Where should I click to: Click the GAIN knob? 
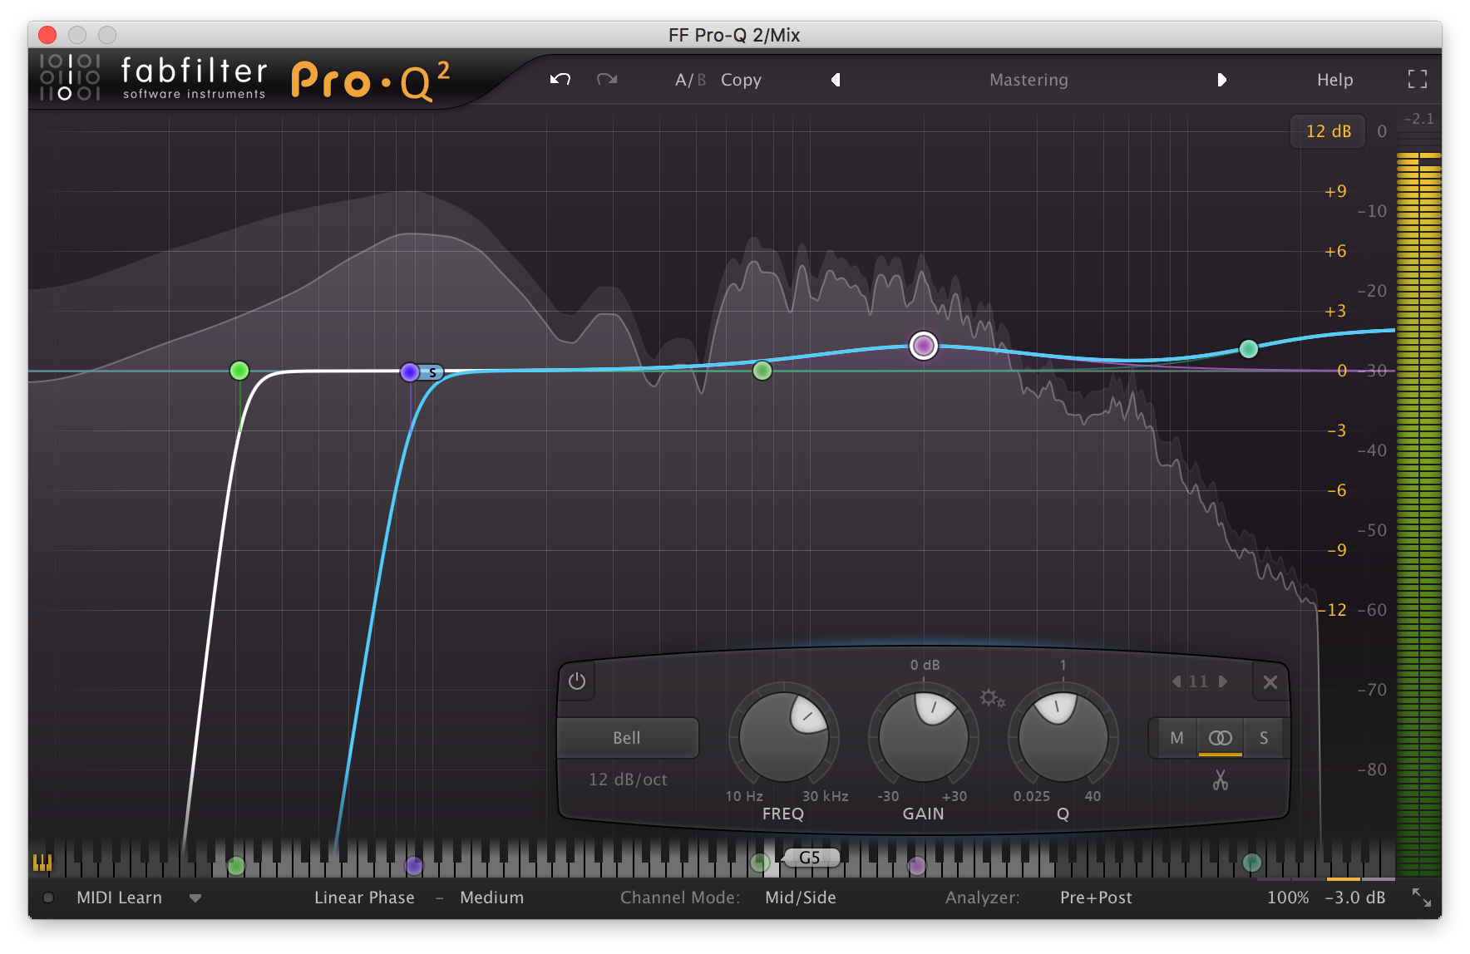(923, 737)
